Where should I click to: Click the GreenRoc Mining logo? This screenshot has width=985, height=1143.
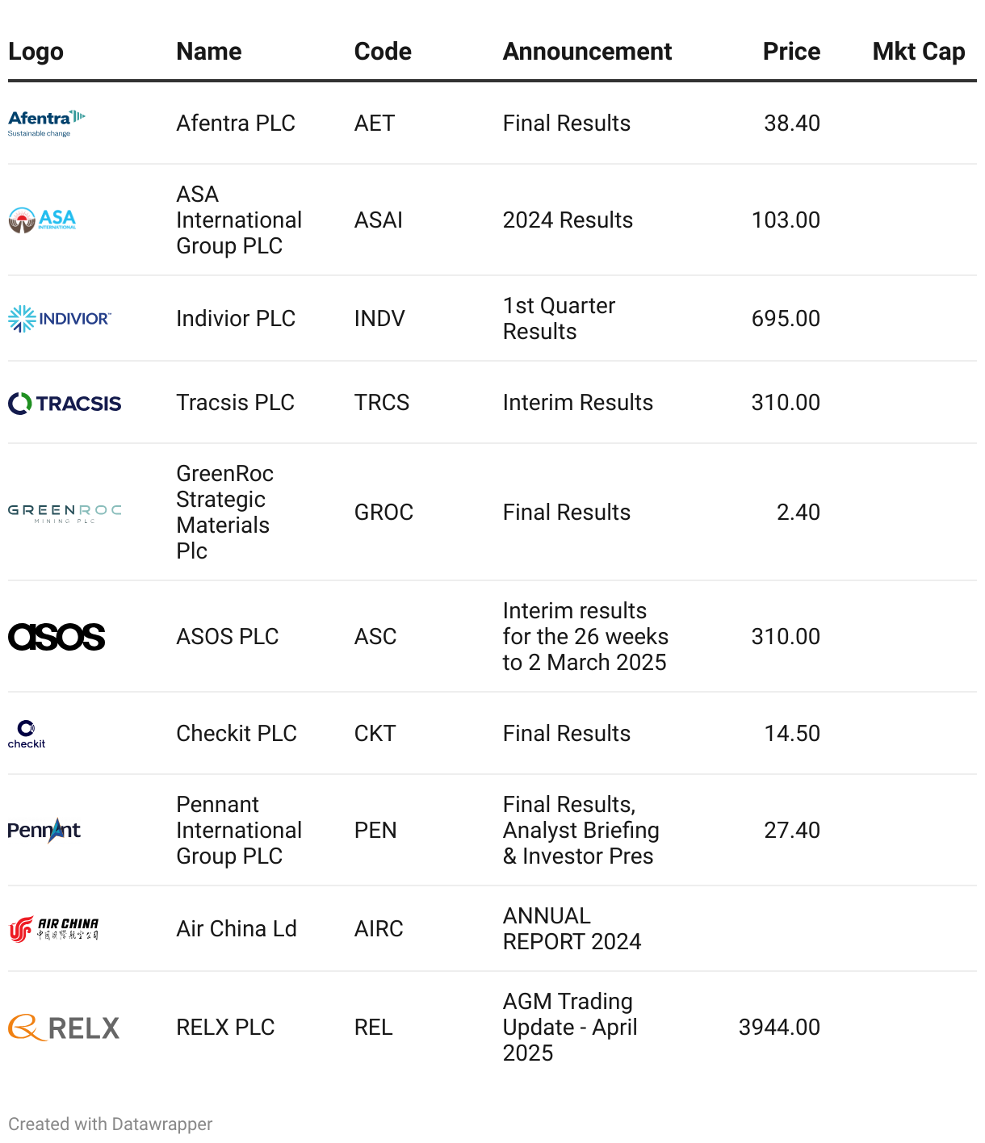(65, 513)
